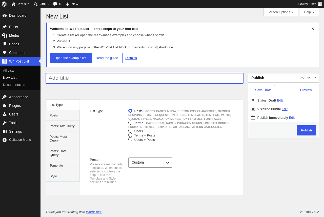This screenshot has height=217, width=324.
Task: Select the Users list type radio
Action: [130, 131]
